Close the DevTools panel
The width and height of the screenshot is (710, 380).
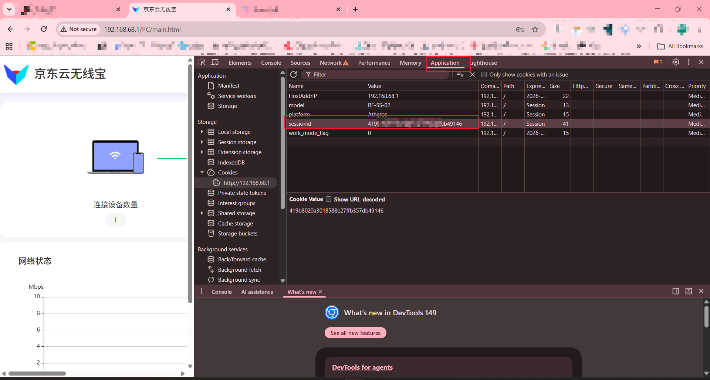(x=701, y=62)
